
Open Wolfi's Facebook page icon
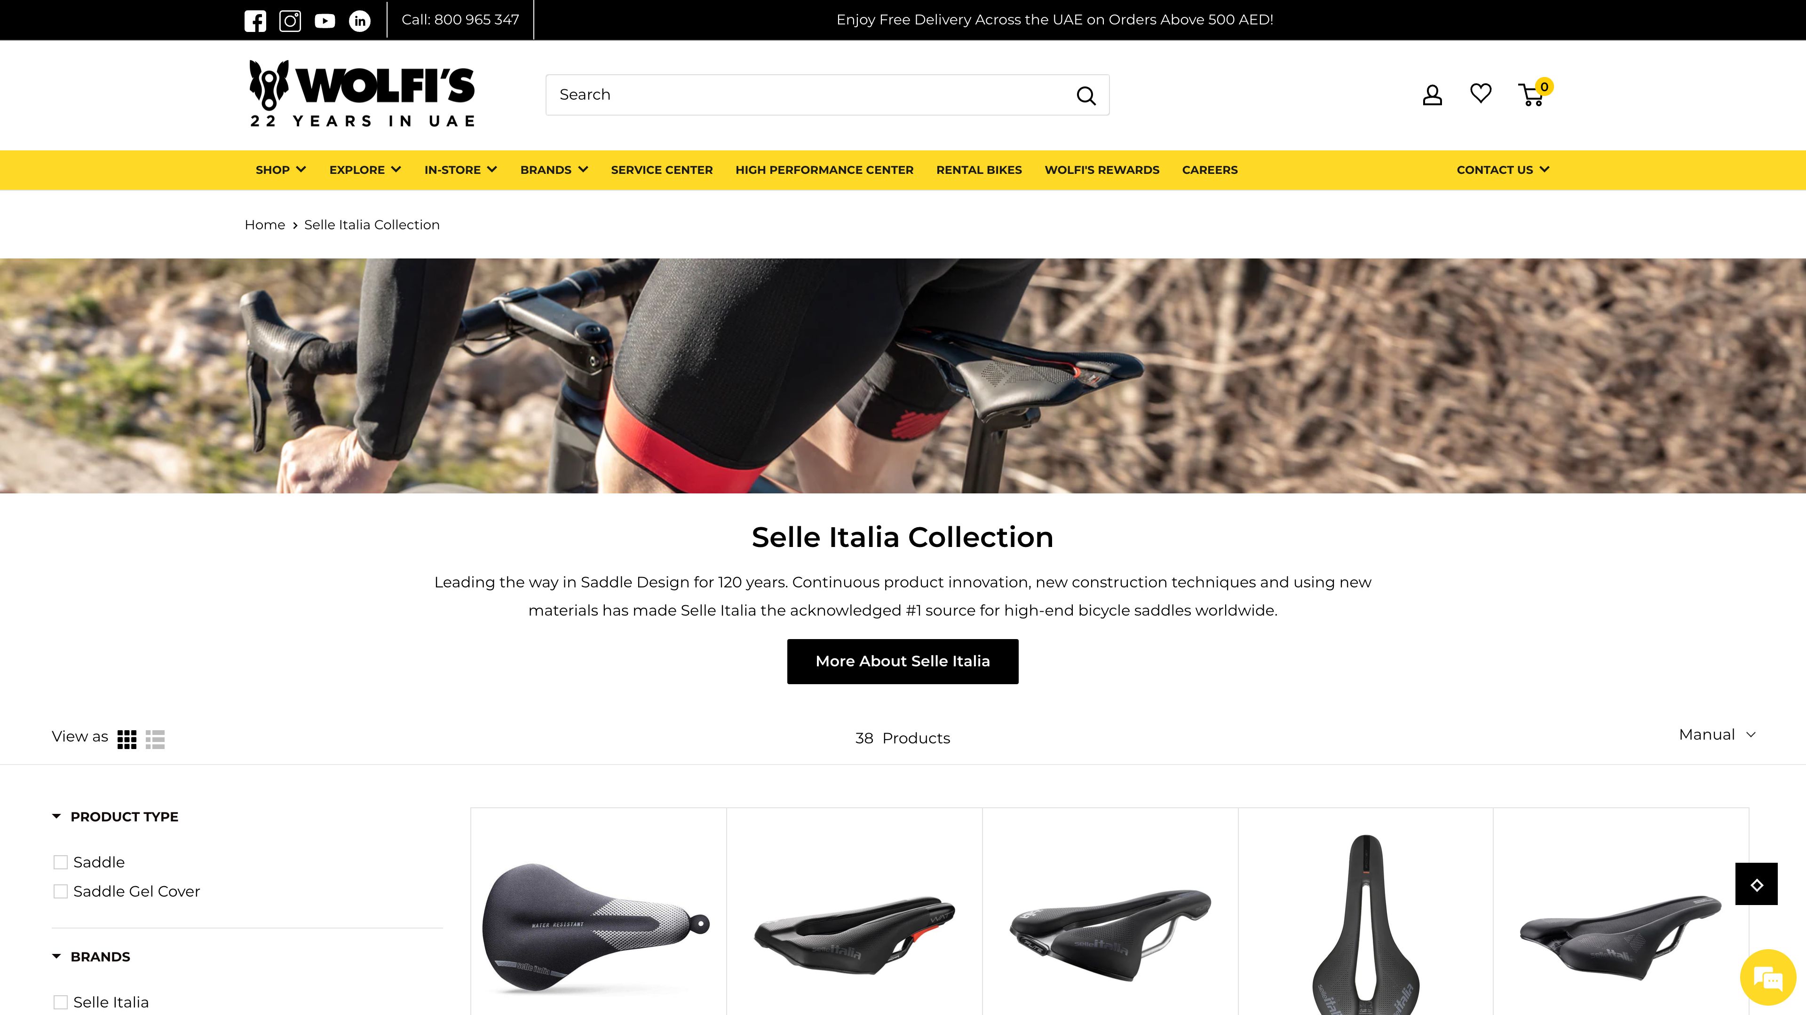tap(255, 21)
